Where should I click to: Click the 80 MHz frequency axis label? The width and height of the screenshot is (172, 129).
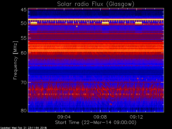click(24, 110)
